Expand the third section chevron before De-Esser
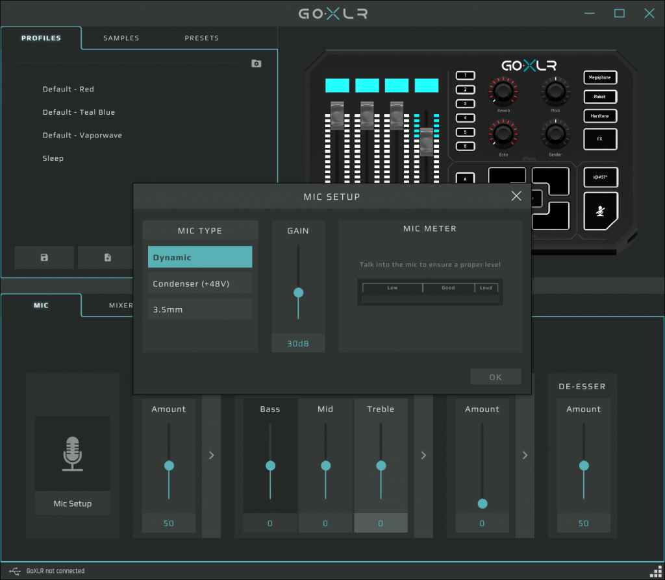 [x=525, y=455]
